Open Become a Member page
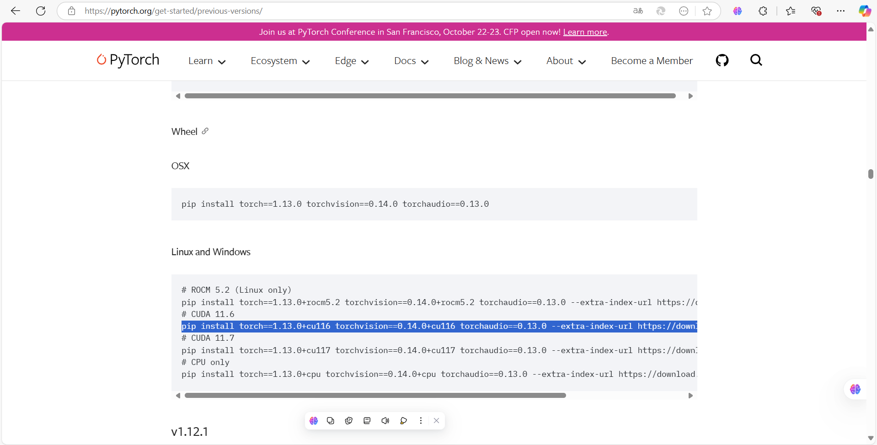 [652, 61]
